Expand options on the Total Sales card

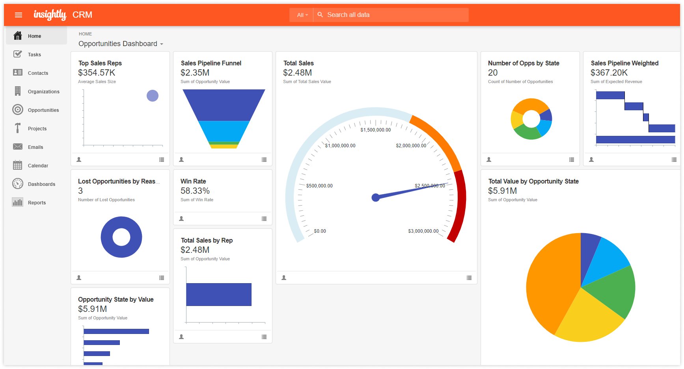[469, 278]
